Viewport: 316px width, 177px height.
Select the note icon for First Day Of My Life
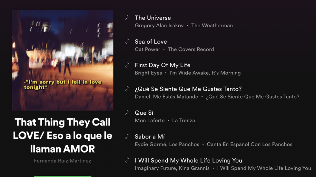(127, 65)
